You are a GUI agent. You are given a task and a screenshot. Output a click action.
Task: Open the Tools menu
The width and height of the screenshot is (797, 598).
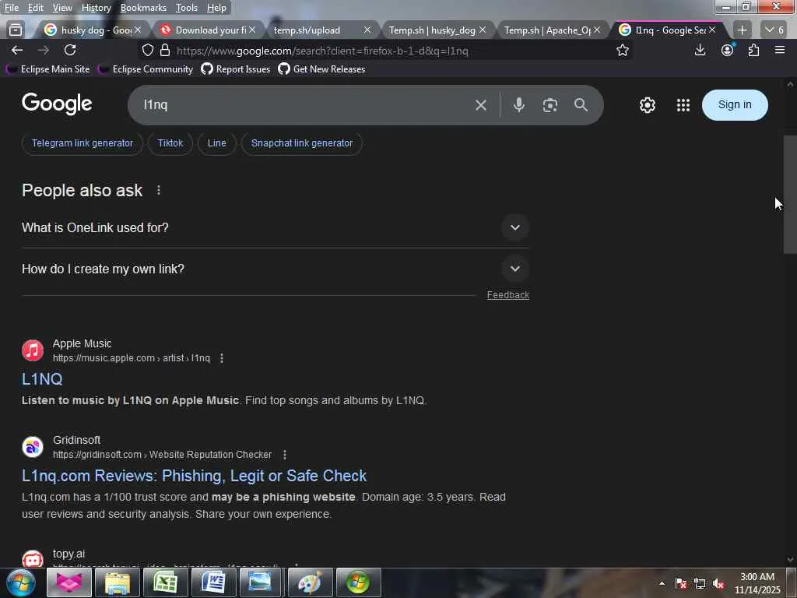186,8
